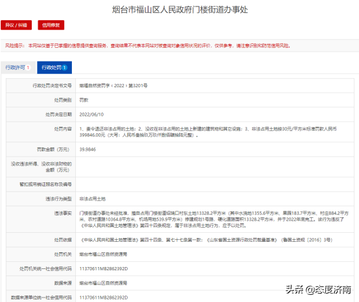Click document number 烟福自然资罚字 2022 第3201号
Screen dimensions: 359x302
[x=113, y=85]
